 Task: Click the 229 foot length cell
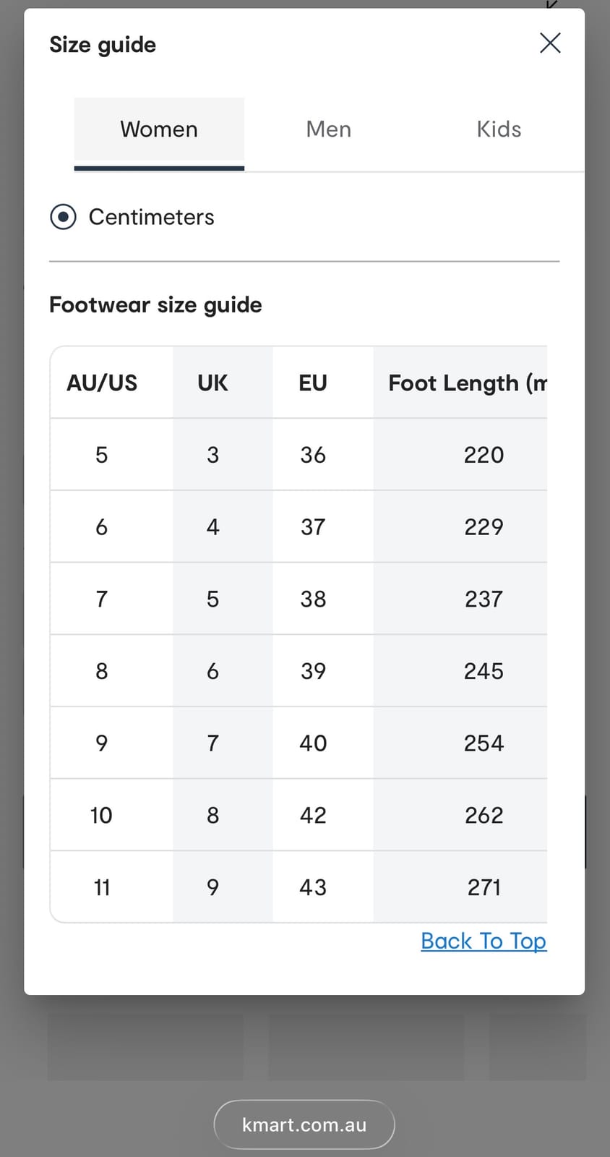click(x=484, y=527)
